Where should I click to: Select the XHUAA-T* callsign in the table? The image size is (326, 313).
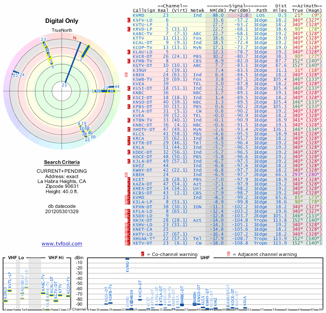(x=144, y=238)
